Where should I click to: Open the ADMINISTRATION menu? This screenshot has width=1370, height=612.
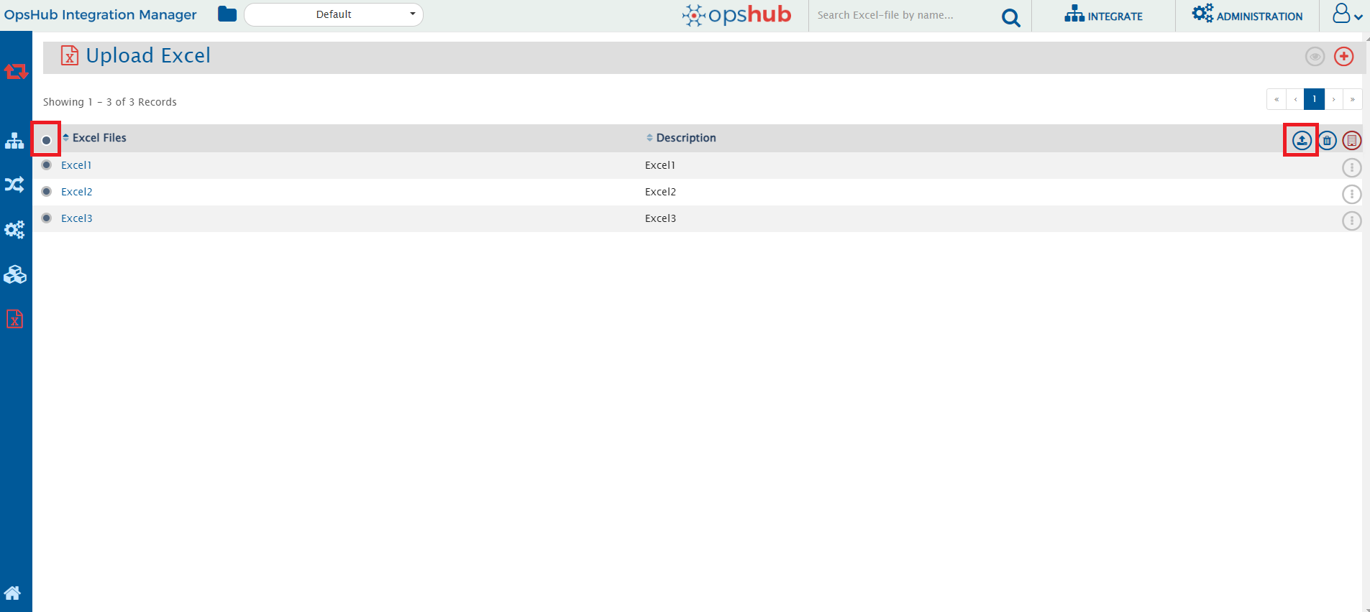(1247, 15)
